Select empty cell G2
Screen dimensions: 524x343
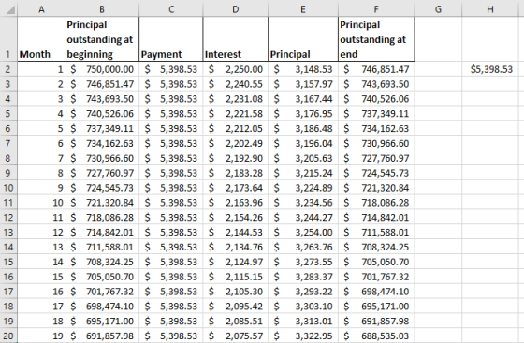point(438,69)
